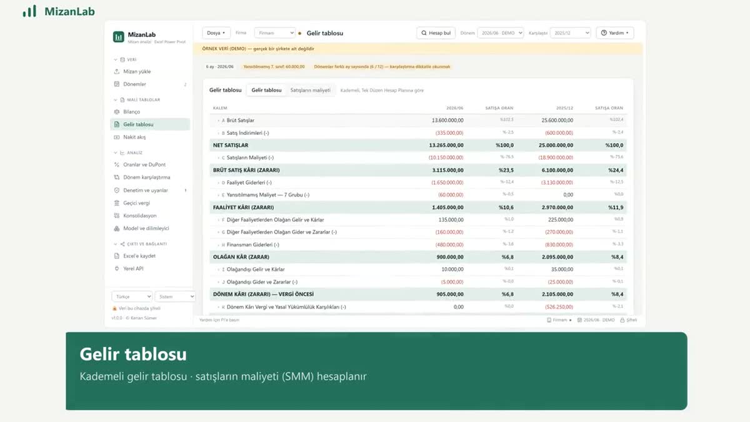Click the shield icon beside Denetim ve uyarılar
The image size is (750, 422).
pyautogui.click(x=117, y=190)
